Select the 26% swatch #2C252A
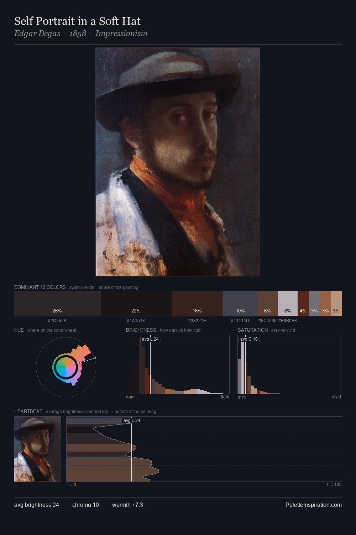356x535 pixels. 57,304
